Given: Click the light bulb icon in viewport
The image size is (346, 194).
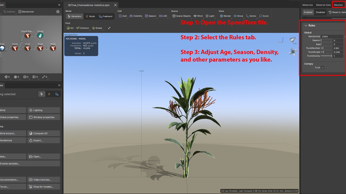Looking at the screenshot, I should [293, 40].
